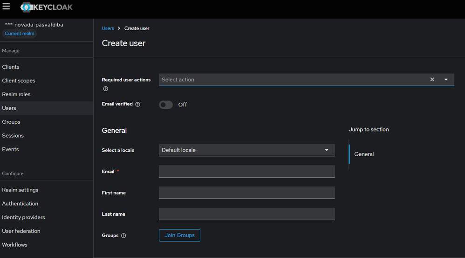Show help for Required user actions
Image resolution: width=465 pixels, height=258 pixels.
pyautogui.click(x=106, y=89)
